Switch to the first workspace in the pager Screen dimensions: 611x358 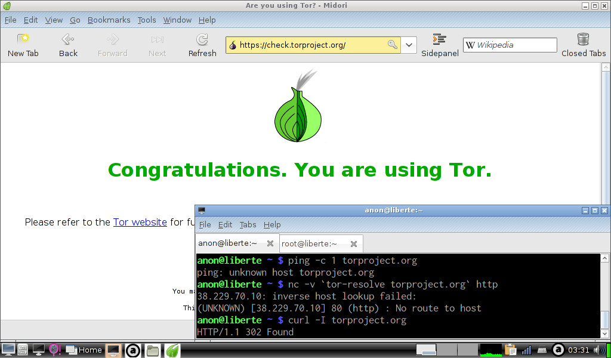[x=426, y=350]
